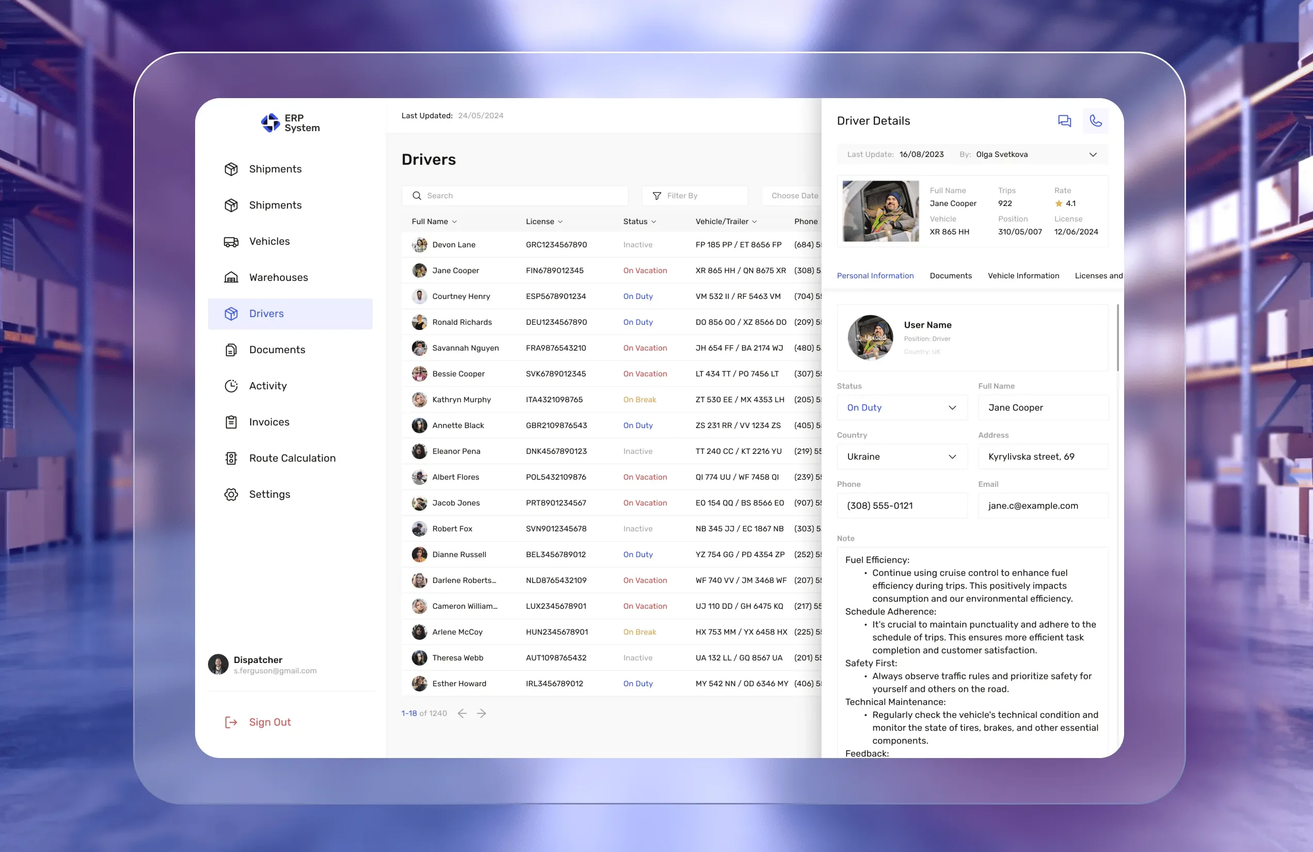This screenshot has height=852, width=1313.
Task: Open the Country Ukraine dropdown
Action: (x=902, y=456)
